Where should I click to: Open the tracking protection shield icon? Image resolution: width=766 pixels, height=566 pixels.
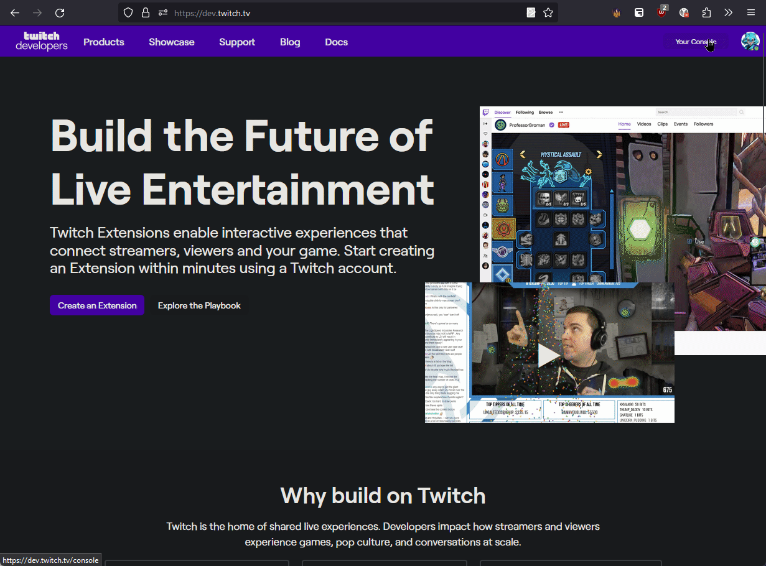click(128, 12)
